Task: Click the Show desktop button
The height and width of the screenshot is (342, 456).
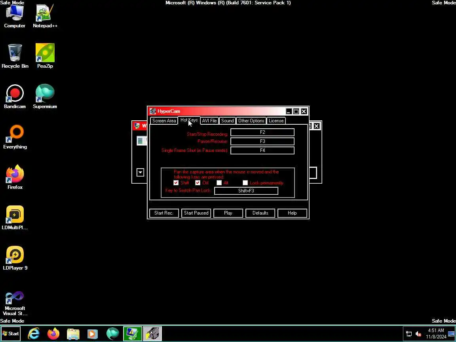Action: [451, 334]
